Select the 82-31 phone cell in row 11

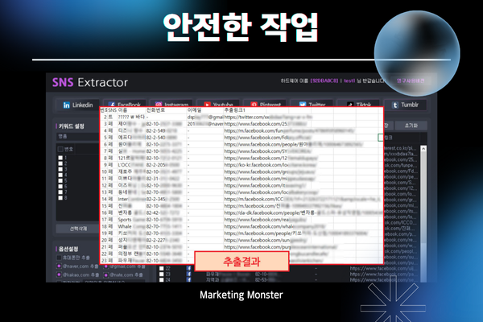pos(166,179)
